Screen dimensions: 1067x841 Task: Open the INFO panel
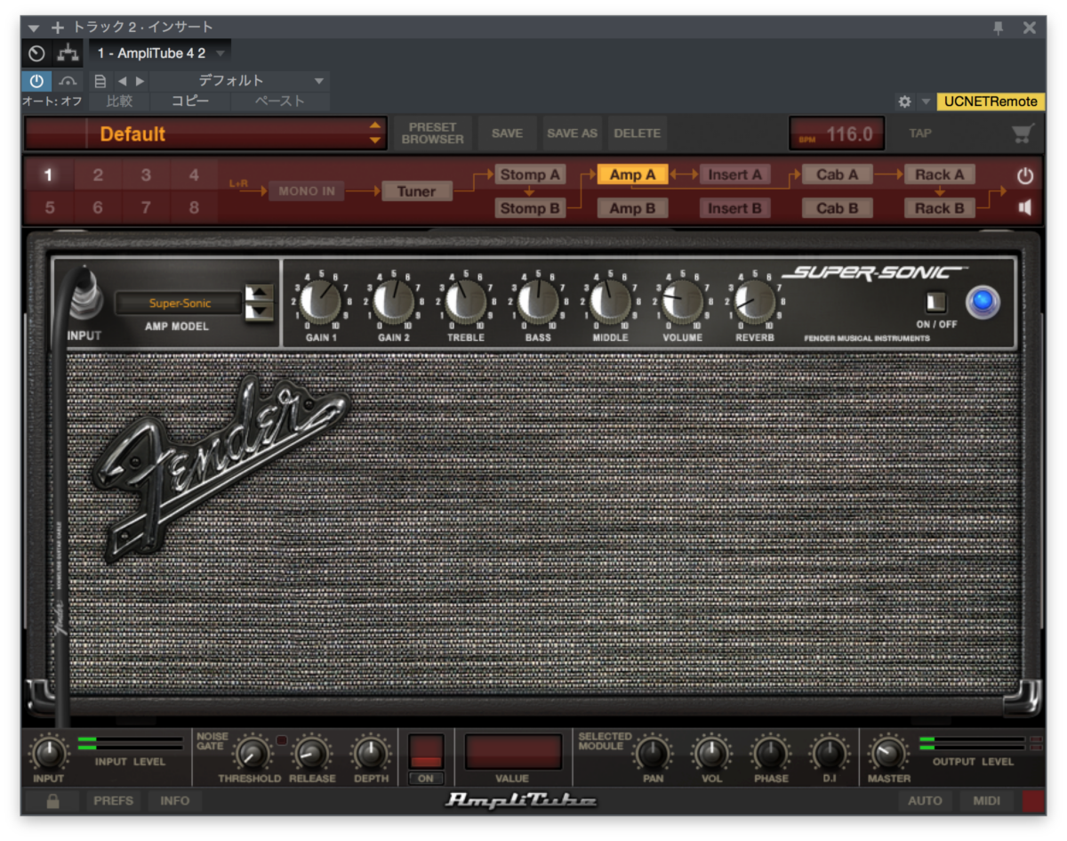point(174,801)
